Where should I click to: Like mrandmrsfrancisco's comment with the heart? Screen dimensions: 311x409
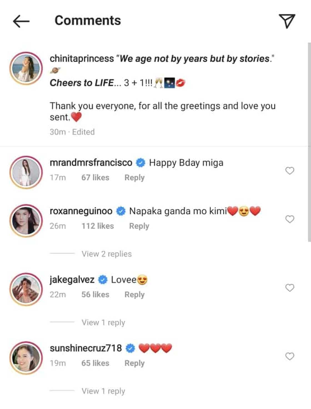(x=290, y=171)
